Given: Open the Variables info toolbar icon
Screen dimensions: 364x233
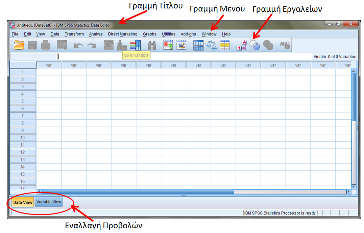Looking at the screenshot, I should 135,45.
